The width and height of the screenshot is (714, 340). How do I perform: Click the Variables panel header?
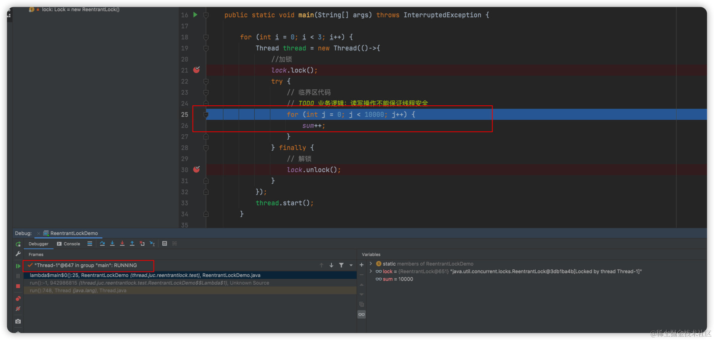(x=371, y=255)
